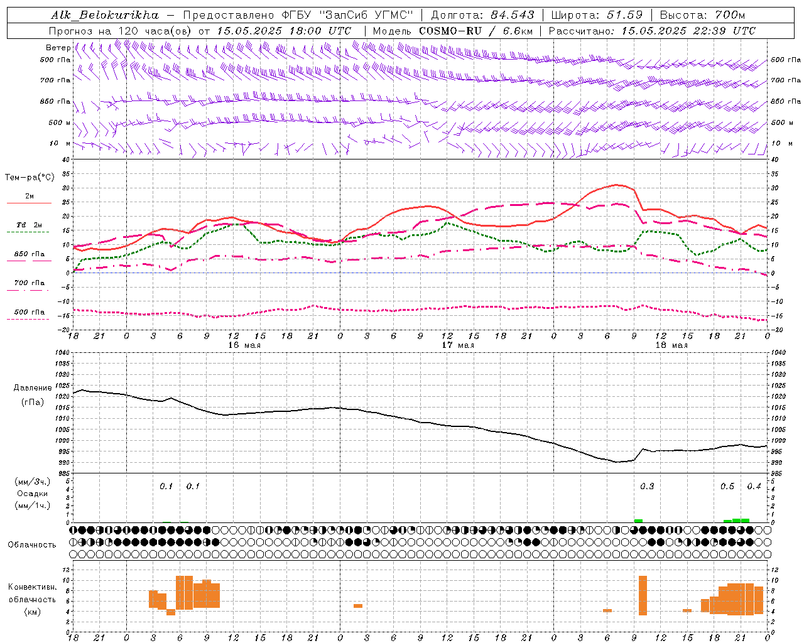Select the (мм/1ч.) unit label
The image size is (804, 643).
[33, 505]
